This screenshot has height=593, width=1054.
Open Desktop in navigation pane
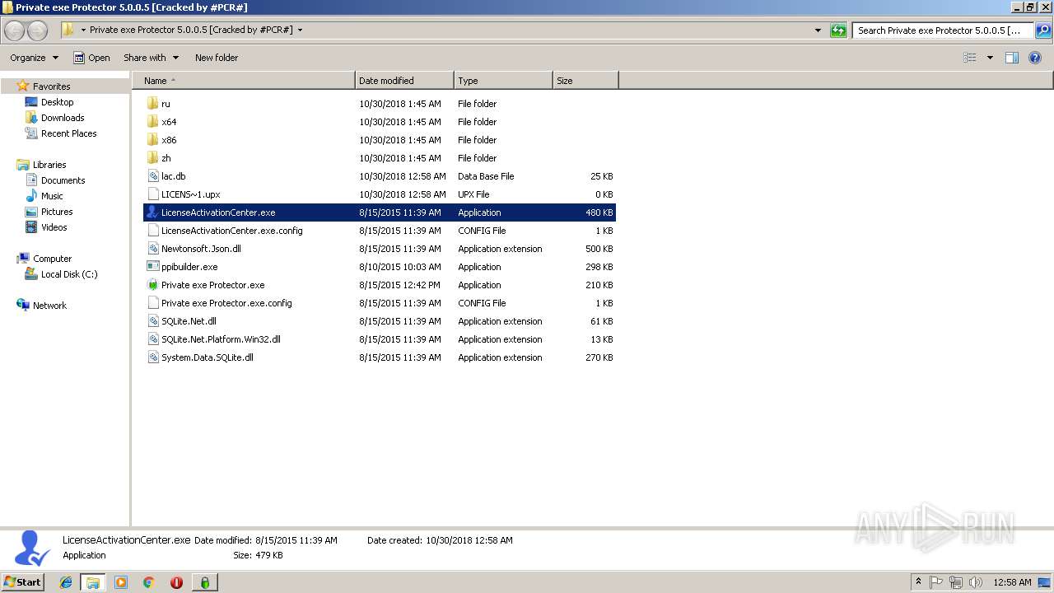[x=57, y=102]
